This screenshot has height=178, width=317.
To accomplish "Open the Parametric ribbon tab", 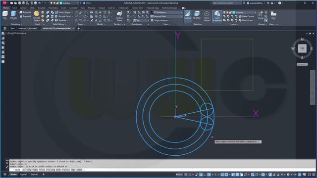I will click(53, 8).
